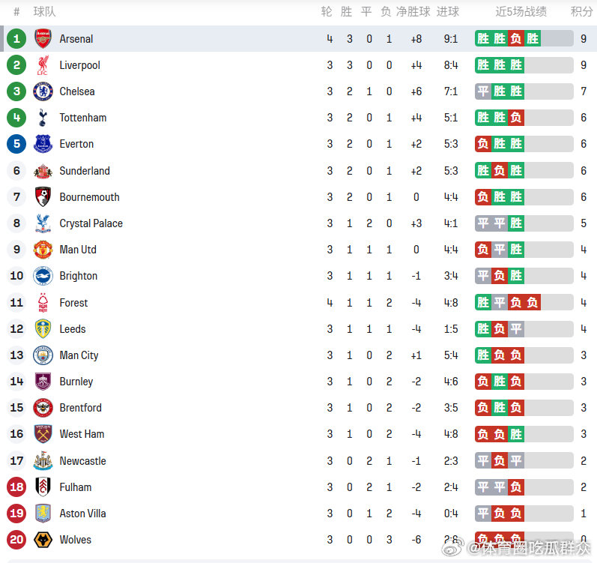Click the Newcastle club crest
Image resolution: width=597 pixels, height=563 pixels.
(43, 461)
